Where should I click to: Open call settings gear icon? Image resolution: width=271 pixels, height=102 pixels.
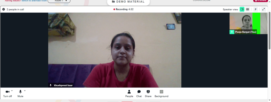click(4, 9)
